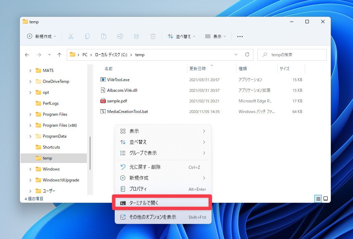Open 並べ替え submenu in context menu
This screenshot has width=353, height=239.
click(163, 142)
